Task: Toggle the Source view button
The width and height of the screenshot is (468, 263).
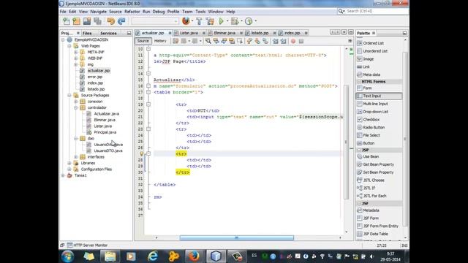Action: point(143,41)
